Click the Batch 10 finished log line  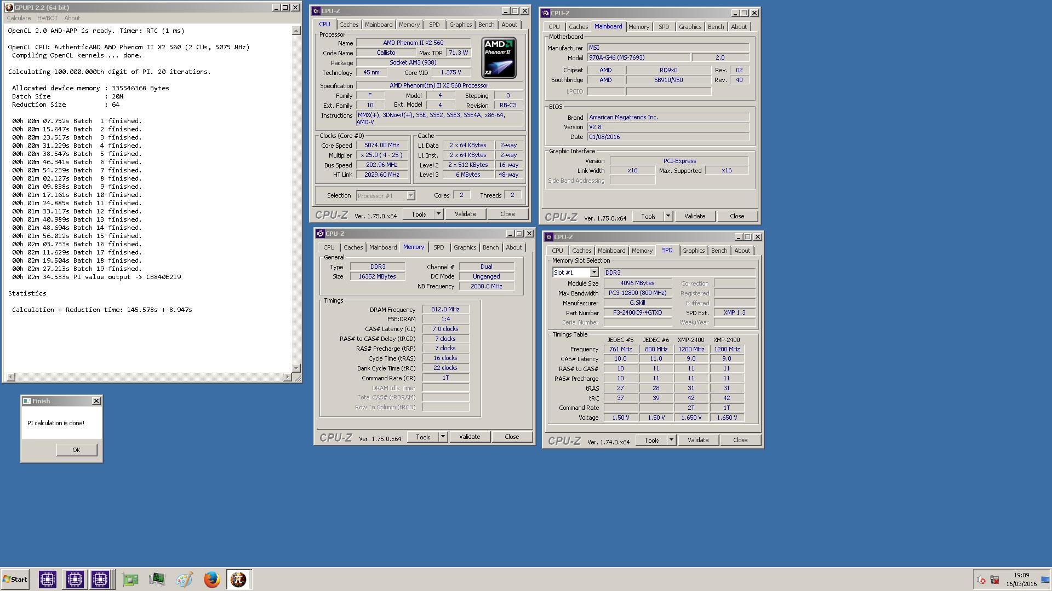point(77,195)
